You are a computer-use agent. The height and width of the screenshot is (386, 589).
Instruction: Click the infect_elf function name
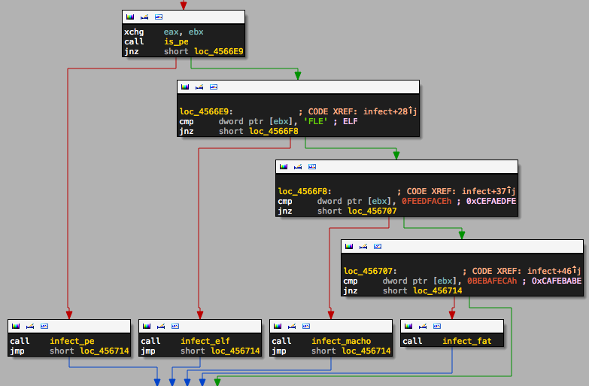coord(205,341)
